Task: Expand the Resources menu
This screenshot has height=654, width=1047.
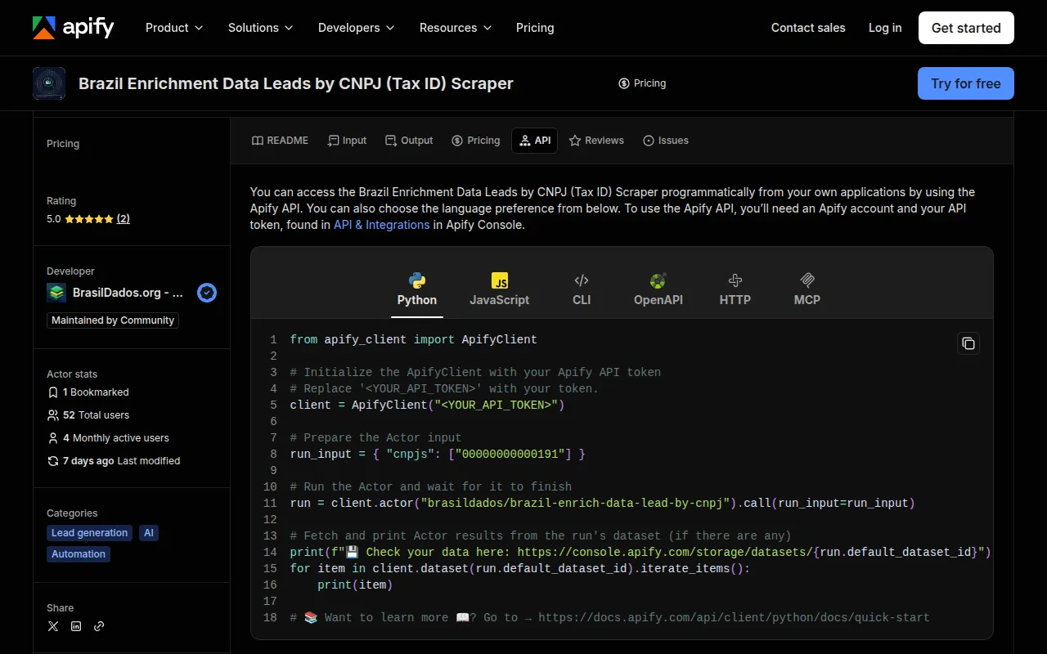Action: point(456,28)
